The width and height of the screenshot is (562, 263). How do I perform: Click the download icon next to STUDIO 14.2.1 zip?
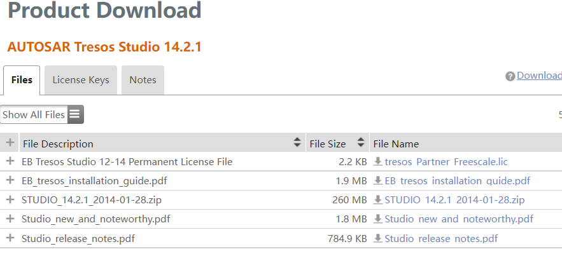(x=378, y=200)
